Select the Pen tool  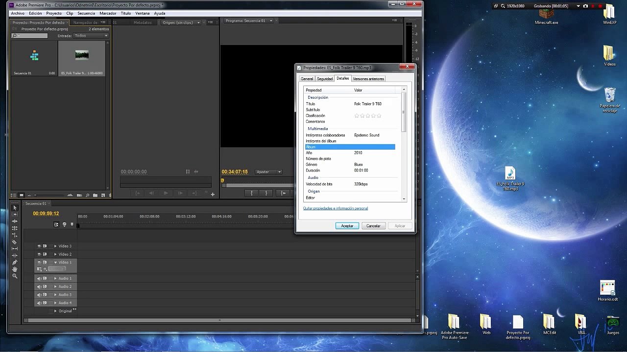point(15,263)
